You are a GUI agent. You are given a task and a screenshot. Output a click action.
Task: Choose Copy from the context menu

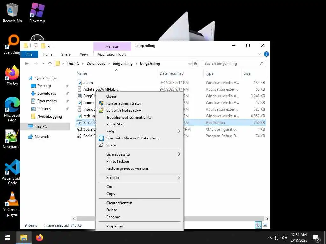139,194
